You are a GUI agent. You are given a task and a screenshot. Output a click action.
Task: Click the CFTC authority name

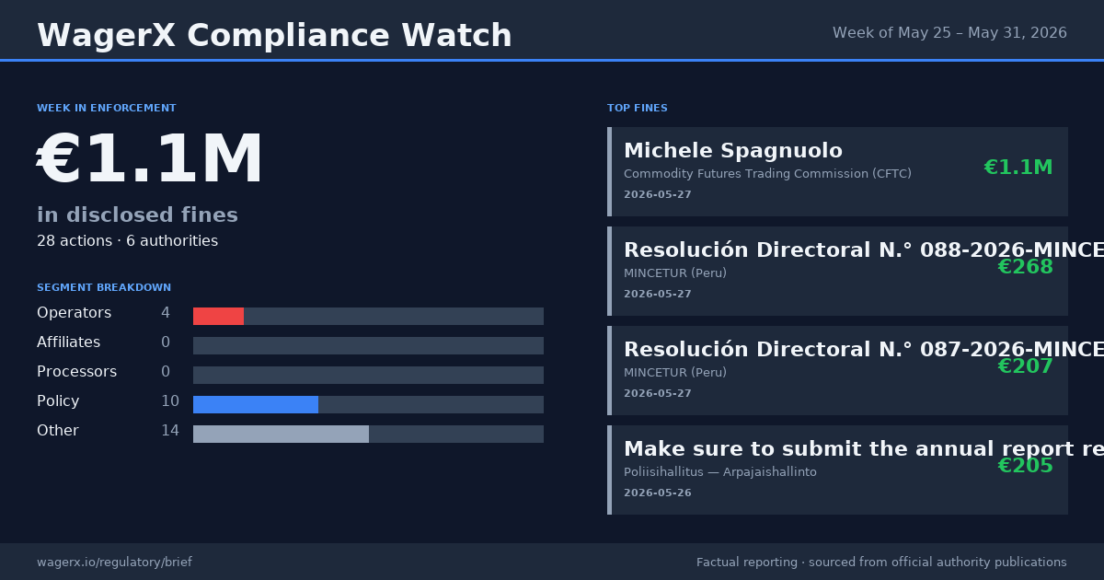[x=767, y=174]
